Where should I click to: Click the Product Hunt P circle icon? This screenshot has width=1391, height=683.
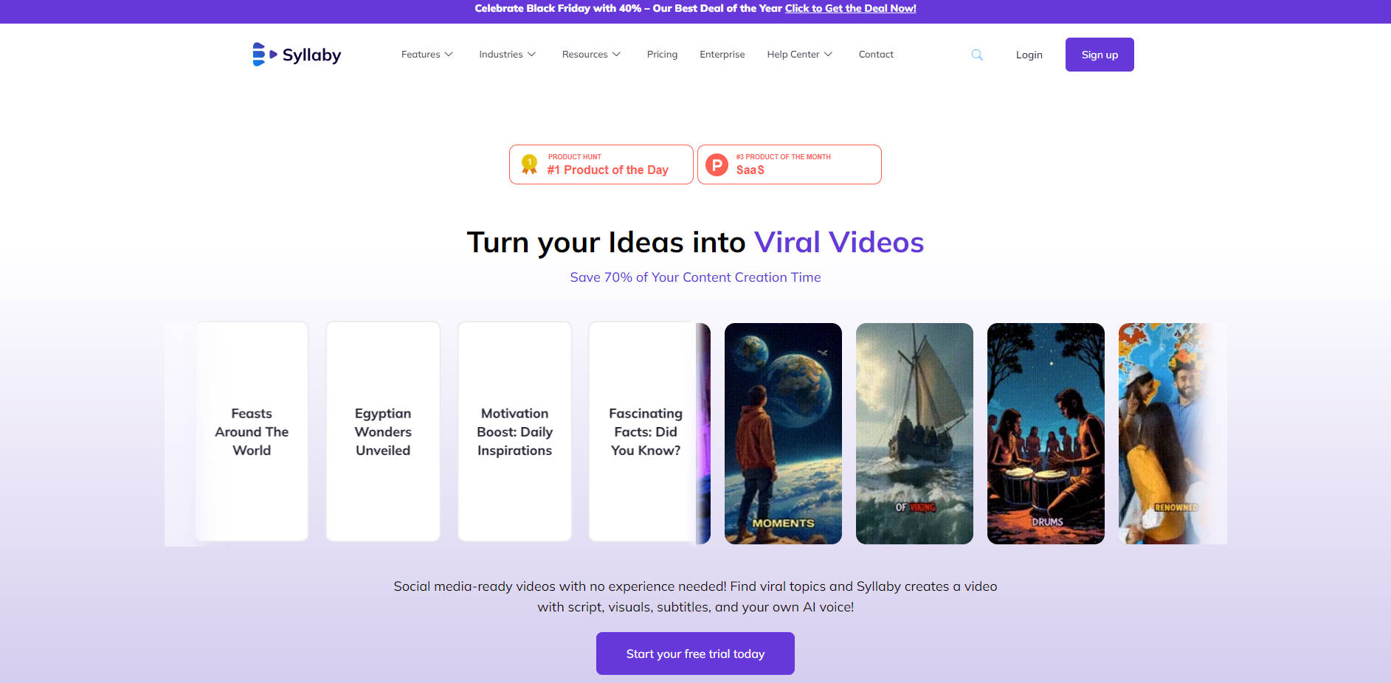[717, 164]
